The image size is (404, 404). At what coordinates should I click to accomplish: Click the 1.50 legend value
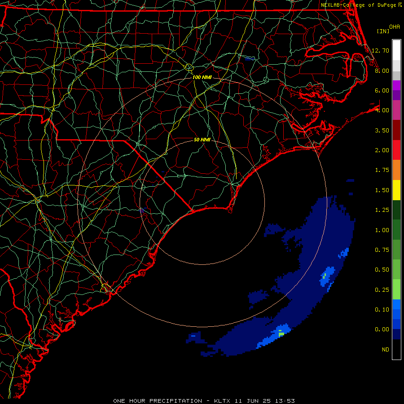(382, 190)
